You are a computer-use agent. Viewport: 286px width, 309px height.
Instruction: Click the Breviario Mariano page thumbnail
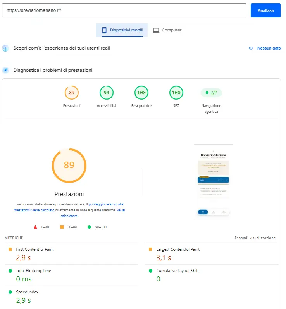(213, 182)
